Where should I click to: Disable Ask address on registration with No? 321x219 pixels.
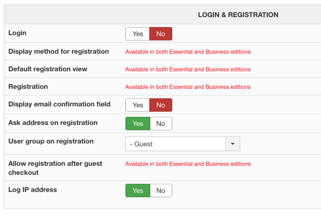(x=161, y=124)
